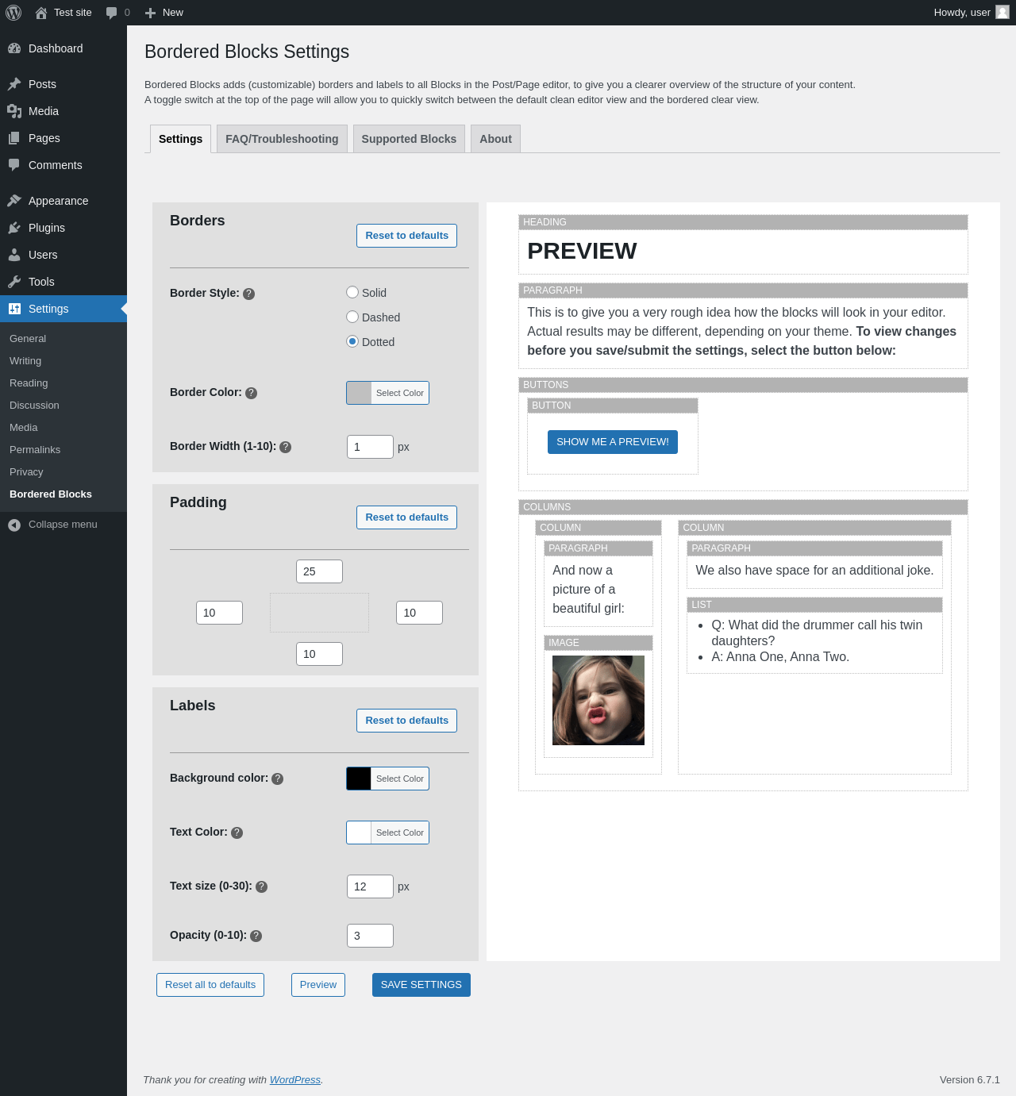Open the comments bubble icon in admin bar

coord(111,13)
